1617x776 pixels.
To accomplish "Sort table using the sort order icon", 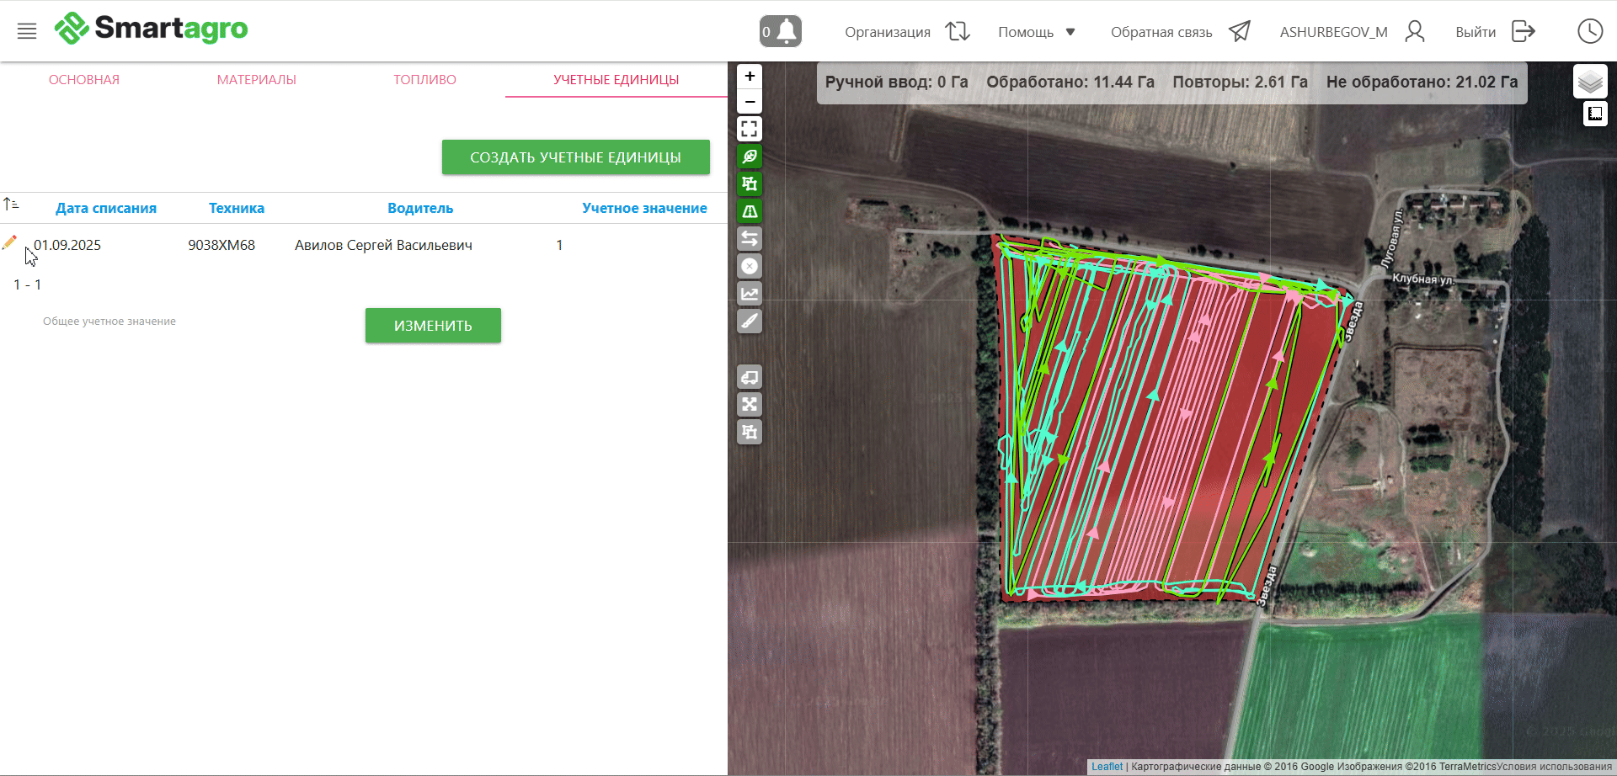I will tap(11, 205).
